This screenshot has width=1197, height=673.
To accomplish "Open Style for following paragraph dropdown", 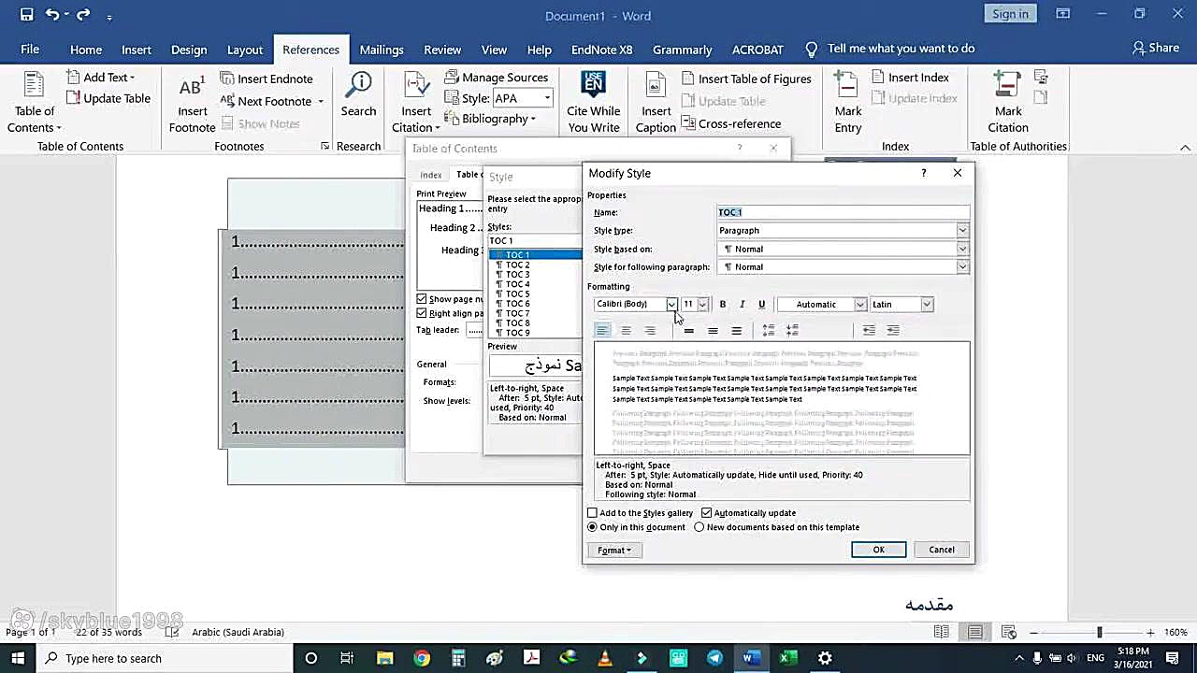I will tap(962, 267).
